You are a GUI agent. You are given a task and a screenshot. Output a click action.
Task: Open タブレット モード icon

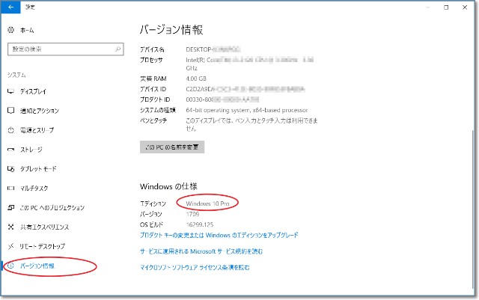tap(10, 169)
